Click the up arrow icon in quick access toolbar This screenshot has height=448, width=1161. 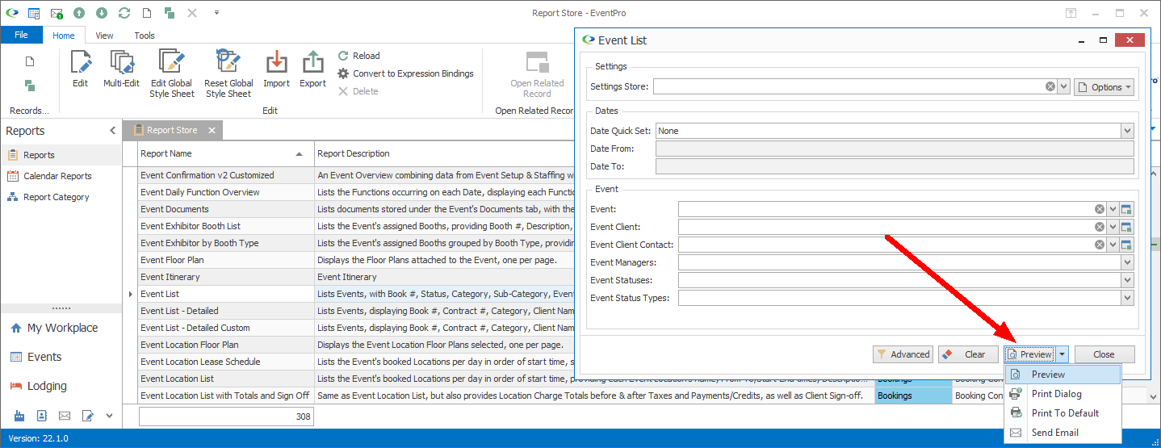(79, 13)
